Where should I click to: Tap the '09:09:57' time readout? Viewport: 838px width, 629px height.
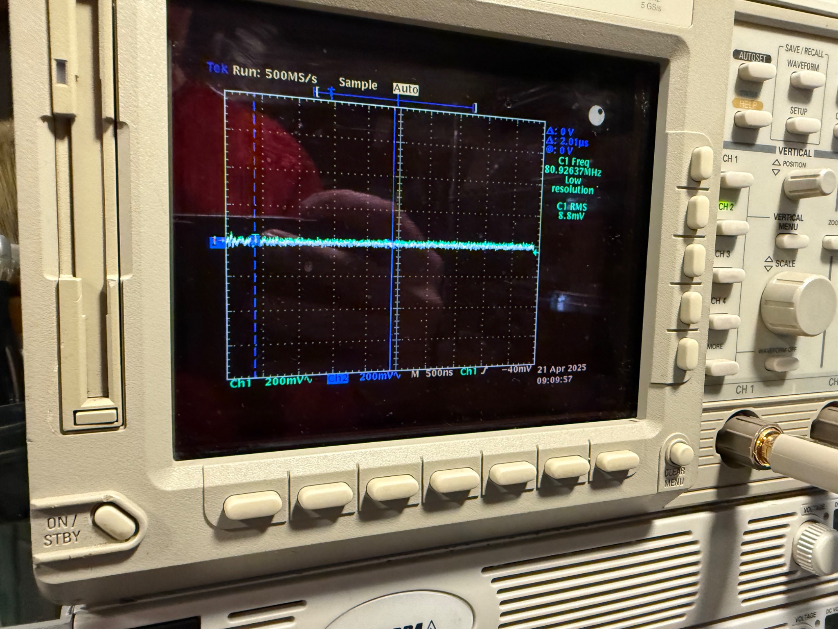click(x=554, y=380)
